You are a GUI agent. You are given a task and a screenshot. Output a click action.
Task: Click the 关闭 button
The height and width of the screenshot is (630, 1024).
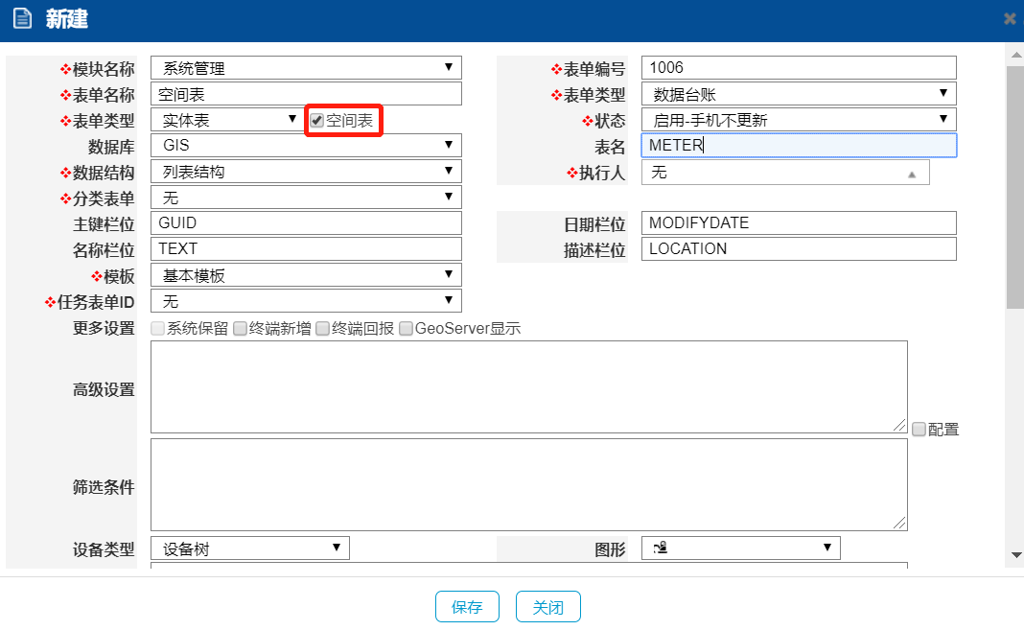pyautogui.click(x=547, y=607)
